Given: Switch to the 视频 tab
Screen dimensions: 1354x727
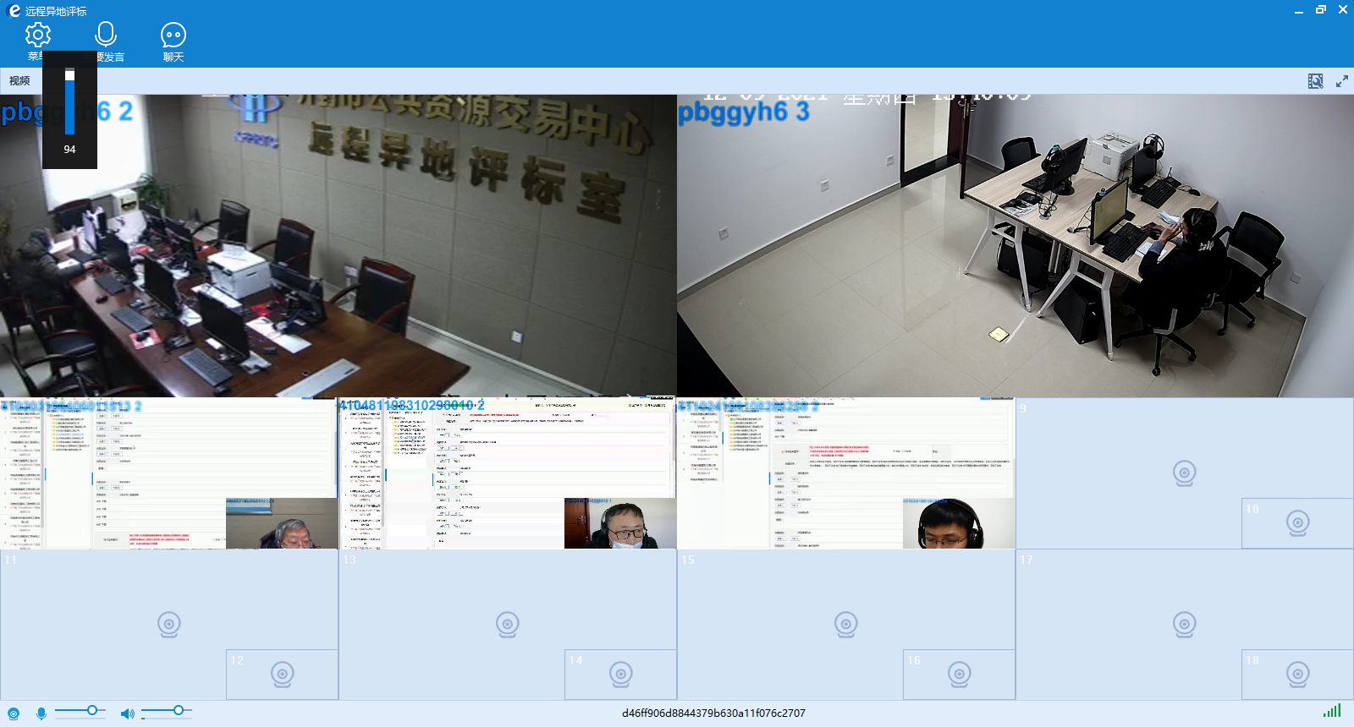Looking at the screenshot, I should 19,81.
